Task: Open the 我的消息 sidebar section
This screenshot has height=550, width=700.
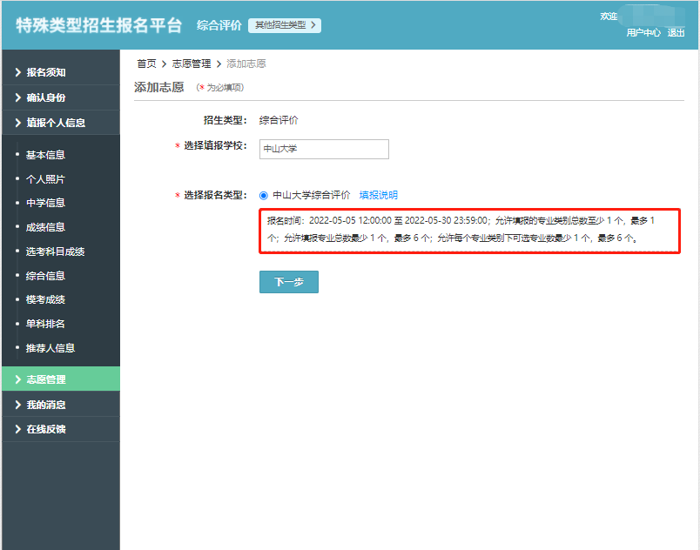Action: [61, 405]
